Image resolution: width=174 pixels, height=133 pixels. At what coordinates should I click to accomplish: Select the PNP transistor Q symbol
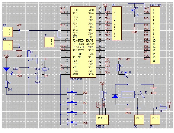click(126, 74)
